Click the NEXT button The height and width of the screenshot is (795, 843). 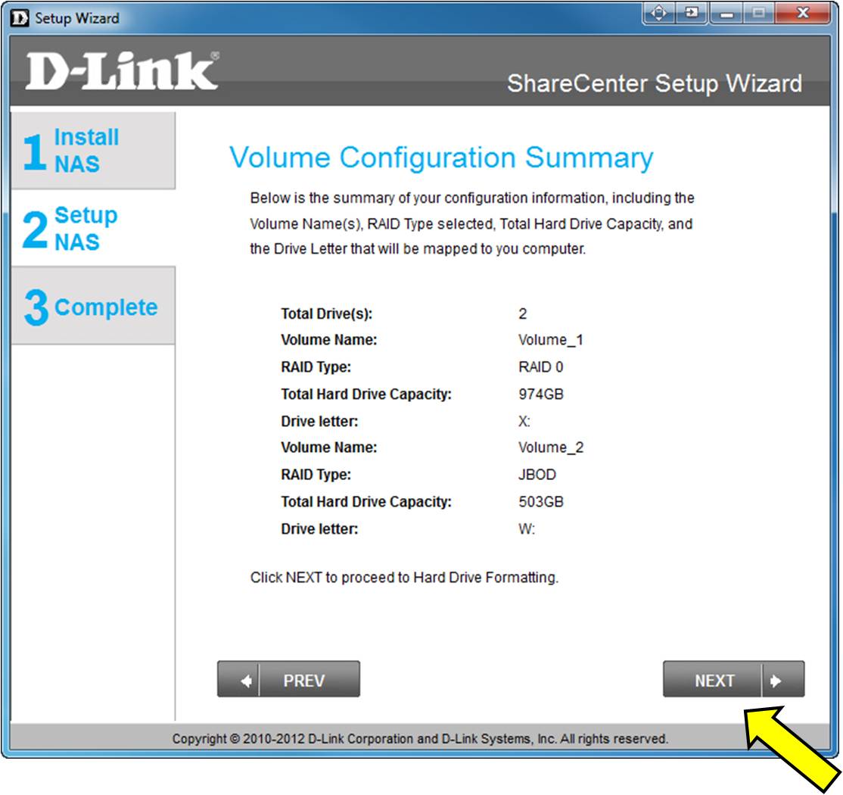(733, 679)
